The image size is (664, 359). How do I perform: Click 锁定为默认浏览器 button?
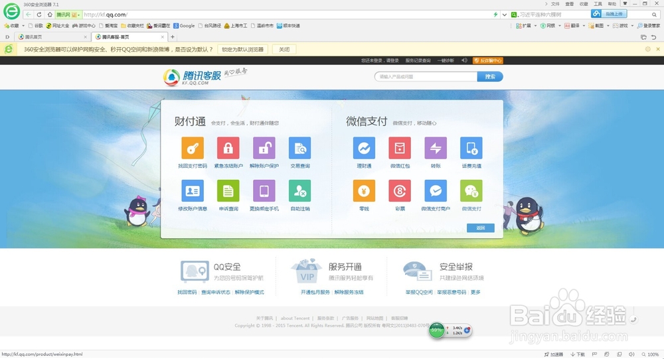pyautogui.click(x=242, y=50)
